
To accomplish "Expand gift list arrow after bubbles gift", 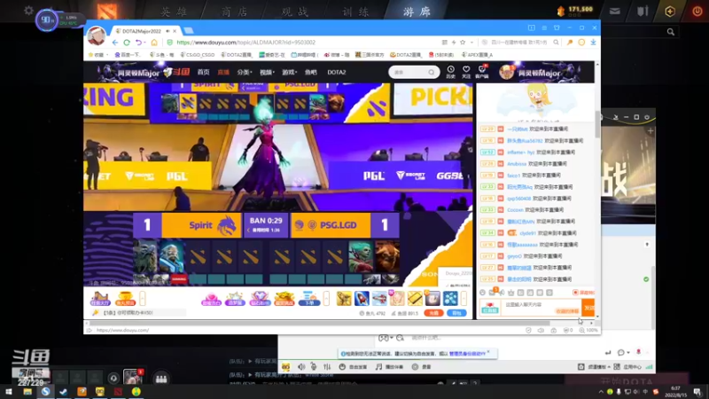I will (x=464, y=299).
